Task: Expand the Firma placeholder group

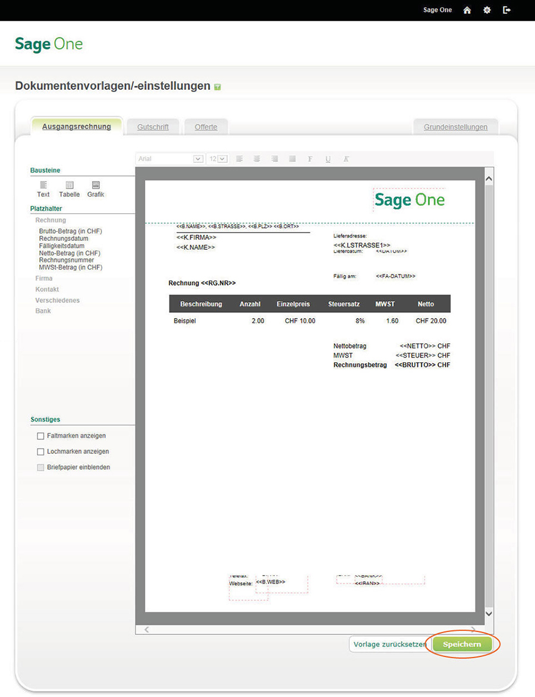Action: pos(44,278)
